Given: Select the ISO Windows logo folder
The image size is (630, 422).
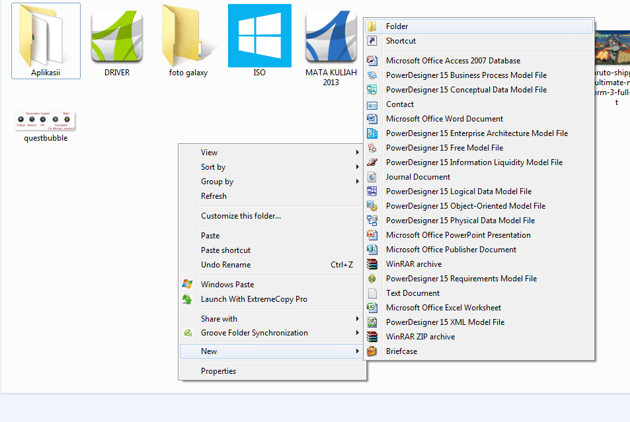Looking at the screenshot, I should pos(260,36).
